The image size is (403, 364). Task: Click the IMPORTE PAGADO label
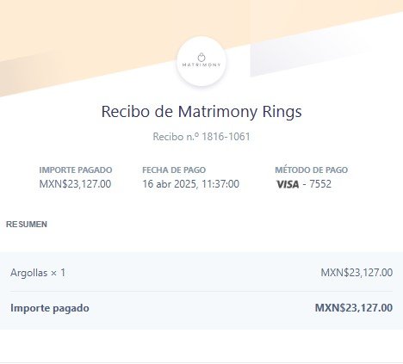click(76, 170)
